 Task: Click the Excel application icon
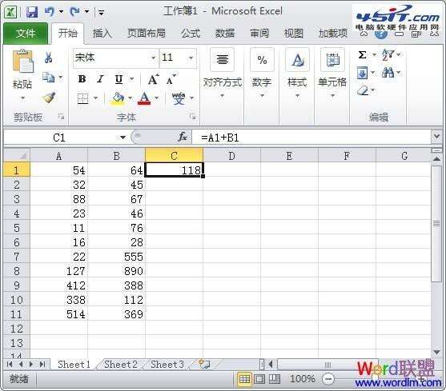[x=10, y=12]
